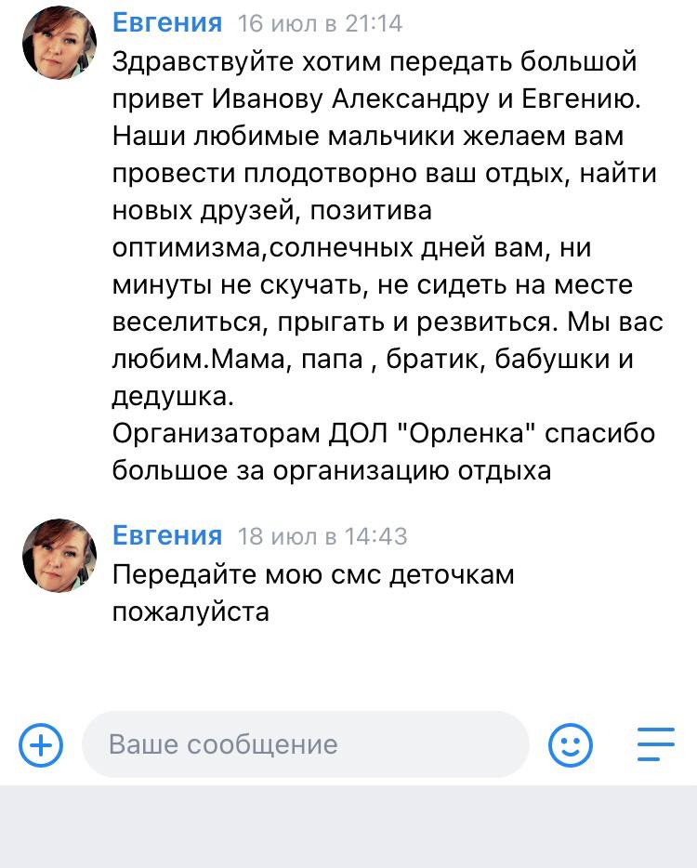Open Евгения's avatar on the 18 июл comment
697x868 pixels.
point(59,556)
